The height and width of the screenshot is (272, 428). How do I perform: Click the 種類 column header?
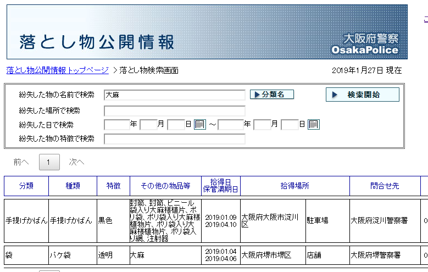pyautogui.click(x=73, y=186)
